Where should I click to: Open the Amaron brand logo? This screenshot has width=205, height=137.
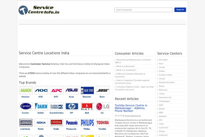pyautogui.click(x=26, y=90)
